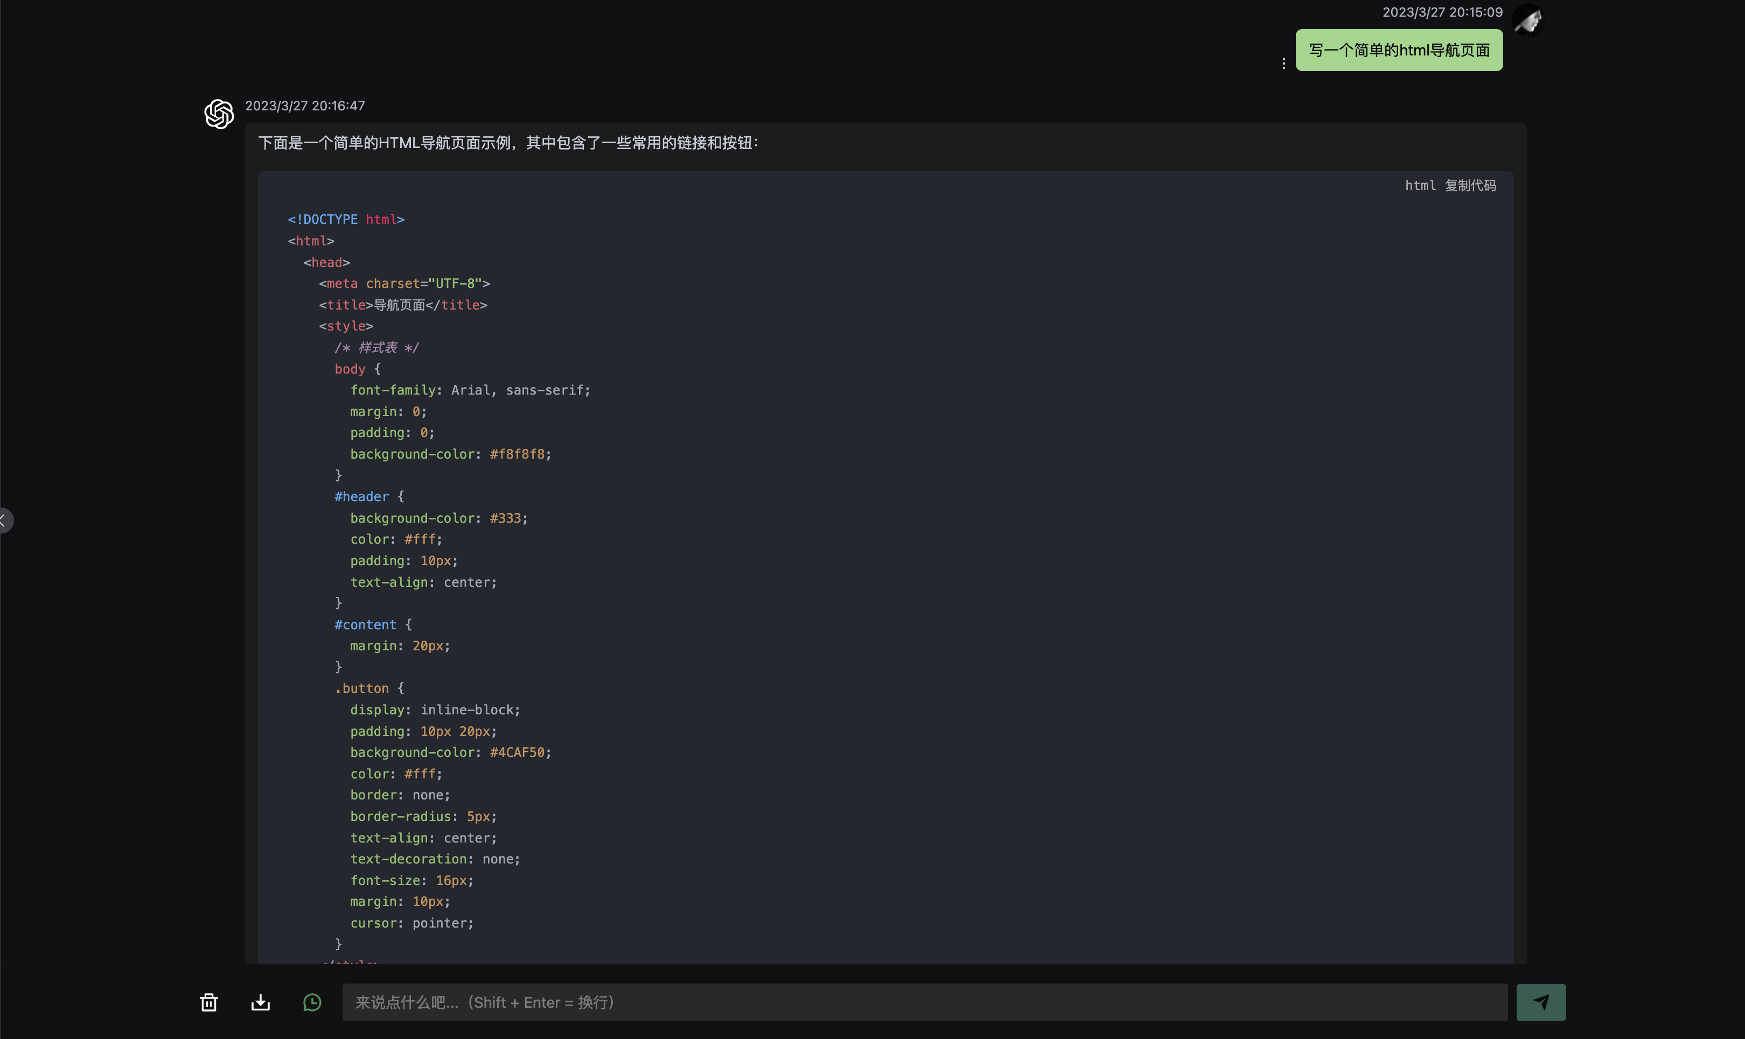This screenshot has height=1039, width=1745.
Task: Click the <title>导航页面</title> line
Action: [x=403, y=305]
